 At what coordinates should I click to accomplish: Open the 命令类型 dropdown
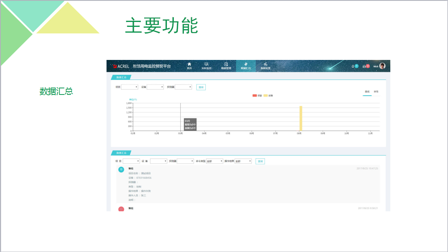(x=215, y=161)
